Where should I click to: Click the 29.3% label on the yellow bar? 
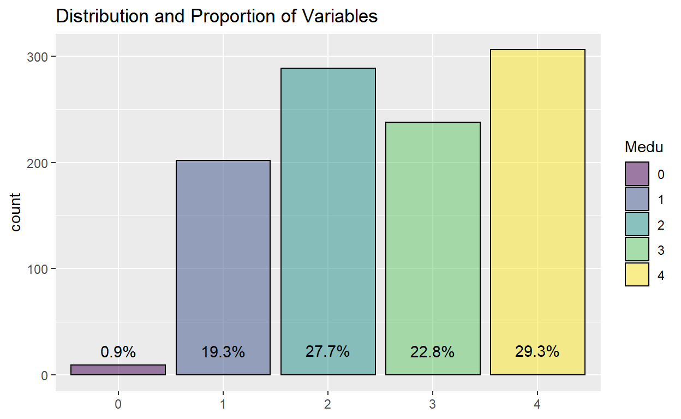tap(537, 352)
